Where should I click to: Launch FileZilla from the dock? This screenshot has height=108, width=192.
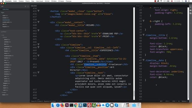coord(89,105)
